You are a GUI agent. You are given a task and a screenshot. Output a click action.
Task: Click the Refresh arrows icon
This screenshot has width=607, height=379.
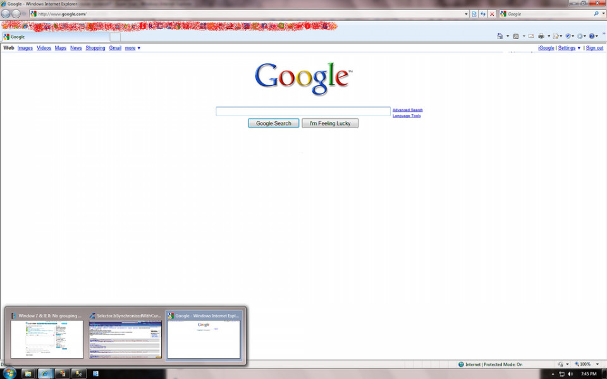coord(483,14)
